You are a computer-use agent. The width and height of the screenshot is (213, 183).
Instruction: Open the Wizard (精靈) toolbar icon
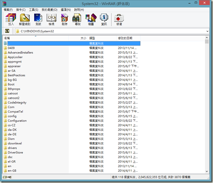click(x=91, y=18)
